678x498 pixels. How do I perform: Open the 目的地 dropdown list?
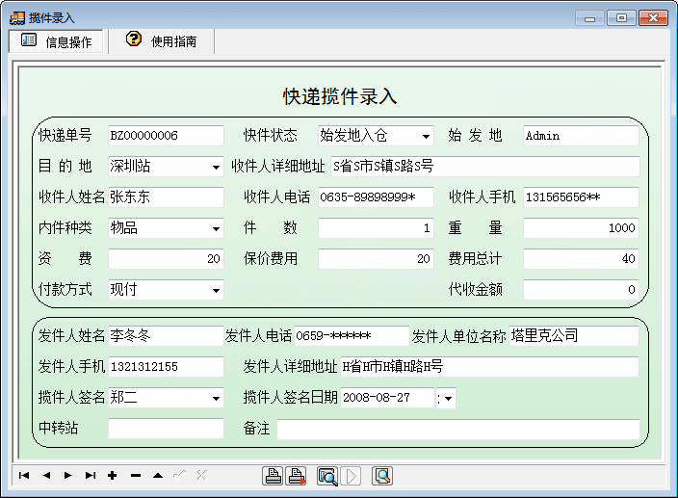click(216, 168)
